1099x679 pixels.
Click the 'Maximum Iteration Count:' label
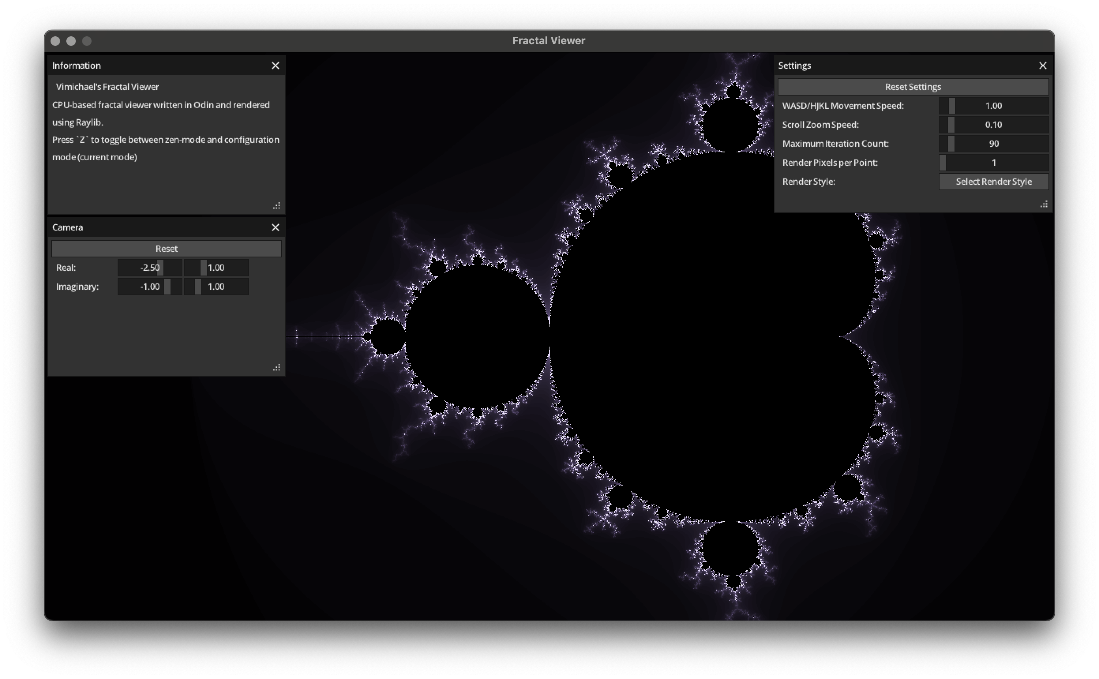pos(835,144)
